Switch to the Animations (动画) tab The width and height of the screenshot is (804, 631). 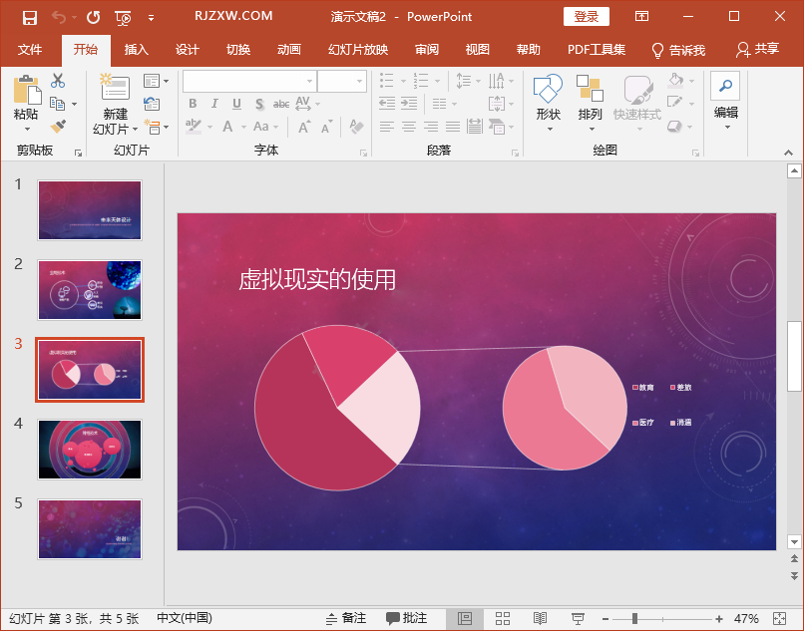(x=289, y=50)
